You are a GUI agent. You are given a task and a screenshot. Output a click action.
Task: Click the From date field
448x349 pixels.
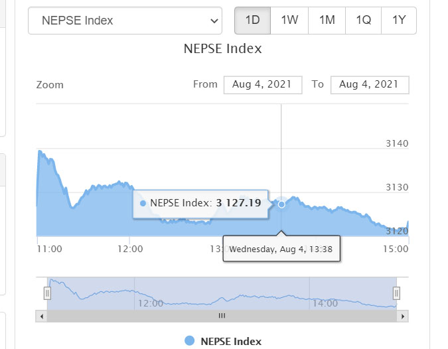click(x=263, y=84)
